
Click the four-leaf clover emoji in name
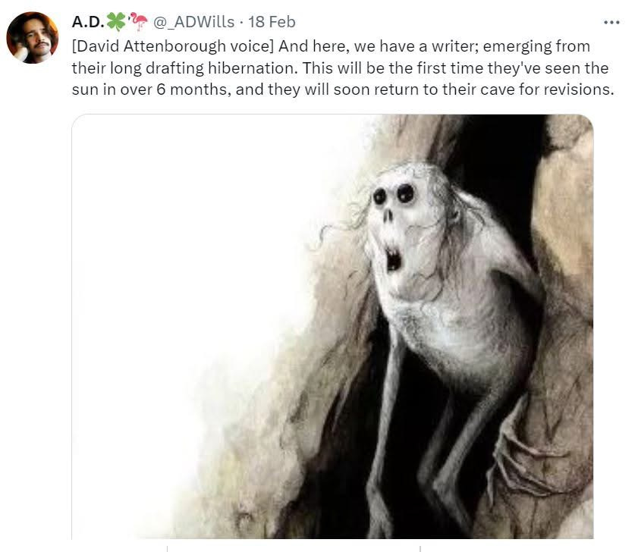click(116, 22)
